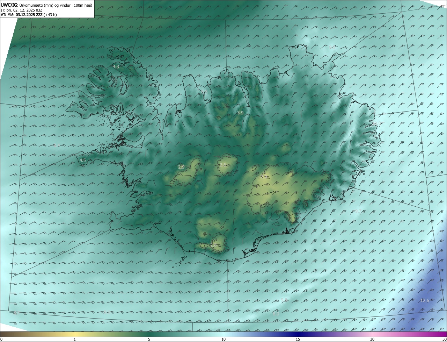Select the 12.6 label in the blue area
Image resolution: width=447 pixels, height=342 pixels.
click(425, 301)
